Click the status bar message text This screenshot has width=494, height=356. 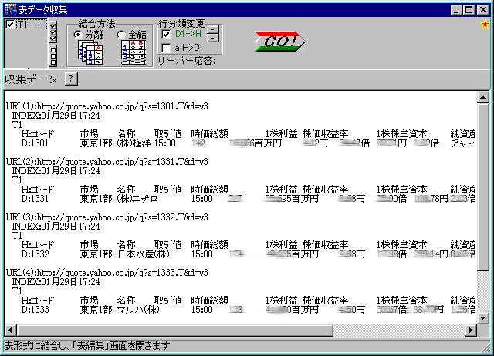coord(87,346)
